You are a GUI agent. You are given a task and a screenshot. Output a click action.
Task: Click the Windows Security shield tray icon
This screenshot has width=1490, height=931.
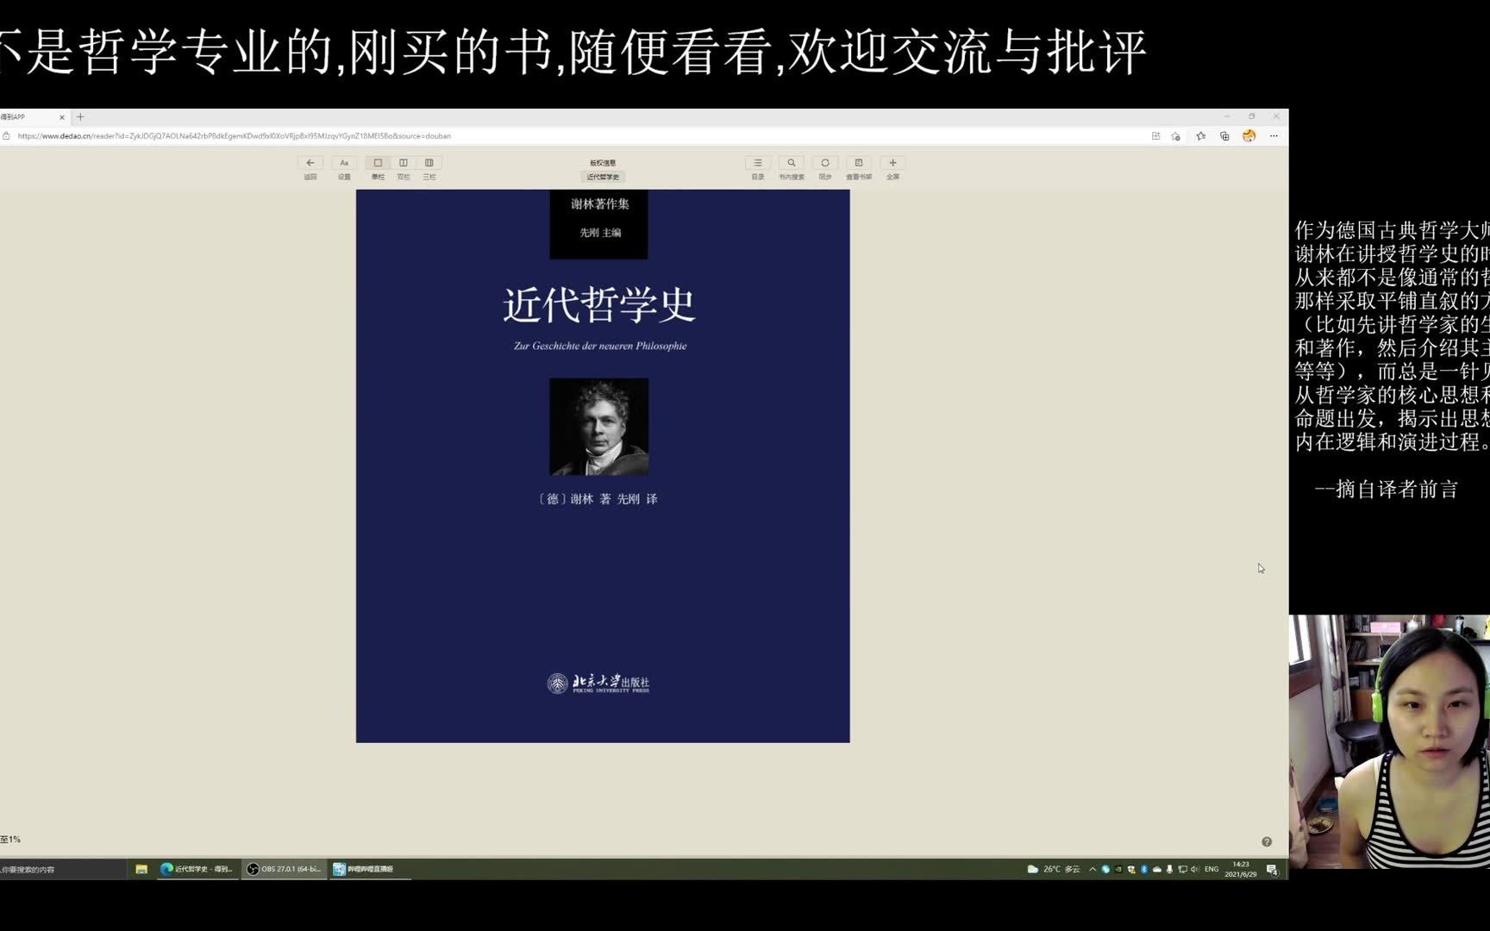[x=1131, y=869]
